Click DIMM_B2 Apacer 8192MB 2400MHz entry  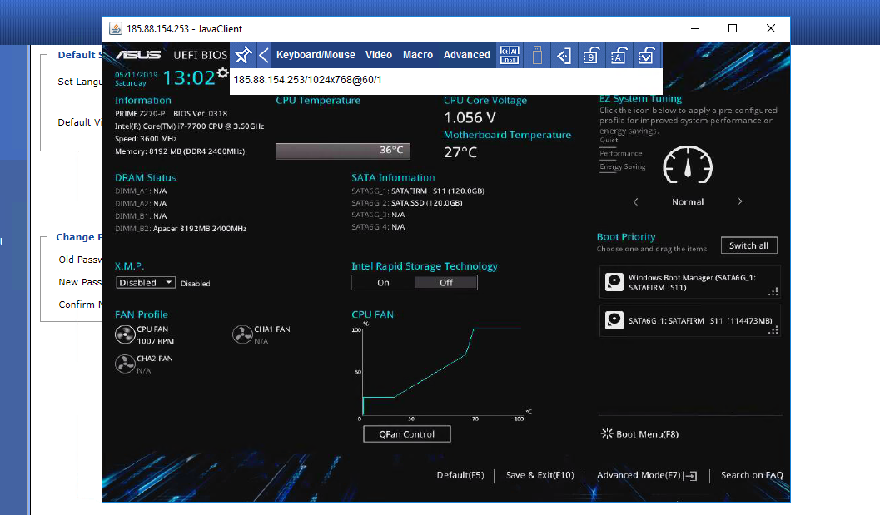click(181, 229)
